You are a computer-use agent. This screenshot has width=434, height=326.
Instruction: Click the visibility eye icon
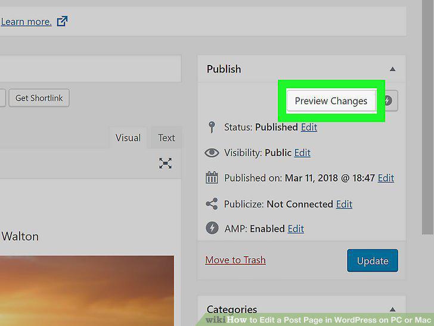pos(212,153)
